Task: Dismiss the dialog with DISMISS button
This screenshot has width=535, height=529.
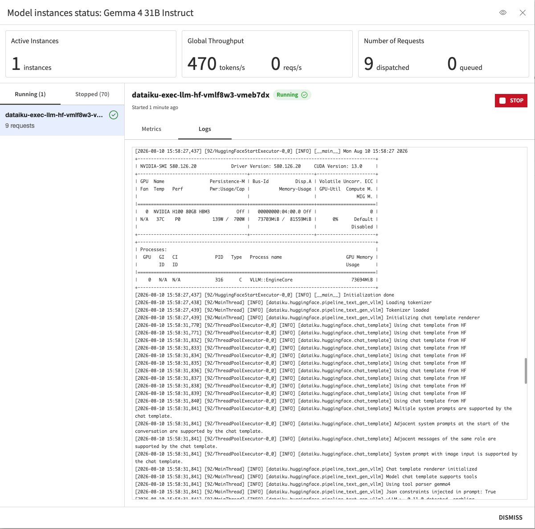Action: [x=510, y=517]
